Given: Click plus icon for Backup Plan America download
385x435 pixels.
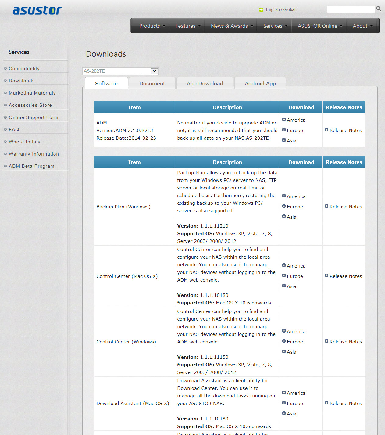Looking at the screenshot, I should pyautogui.click(x=284, y=196).
